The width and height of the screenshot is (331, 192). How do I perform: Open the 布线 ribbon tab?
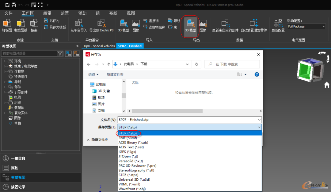[113, 13]
